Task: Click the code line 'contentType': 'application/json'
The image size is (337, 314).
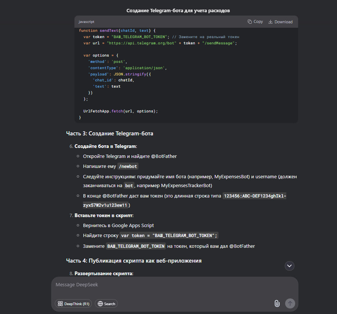Action: (x=127, y=68)
